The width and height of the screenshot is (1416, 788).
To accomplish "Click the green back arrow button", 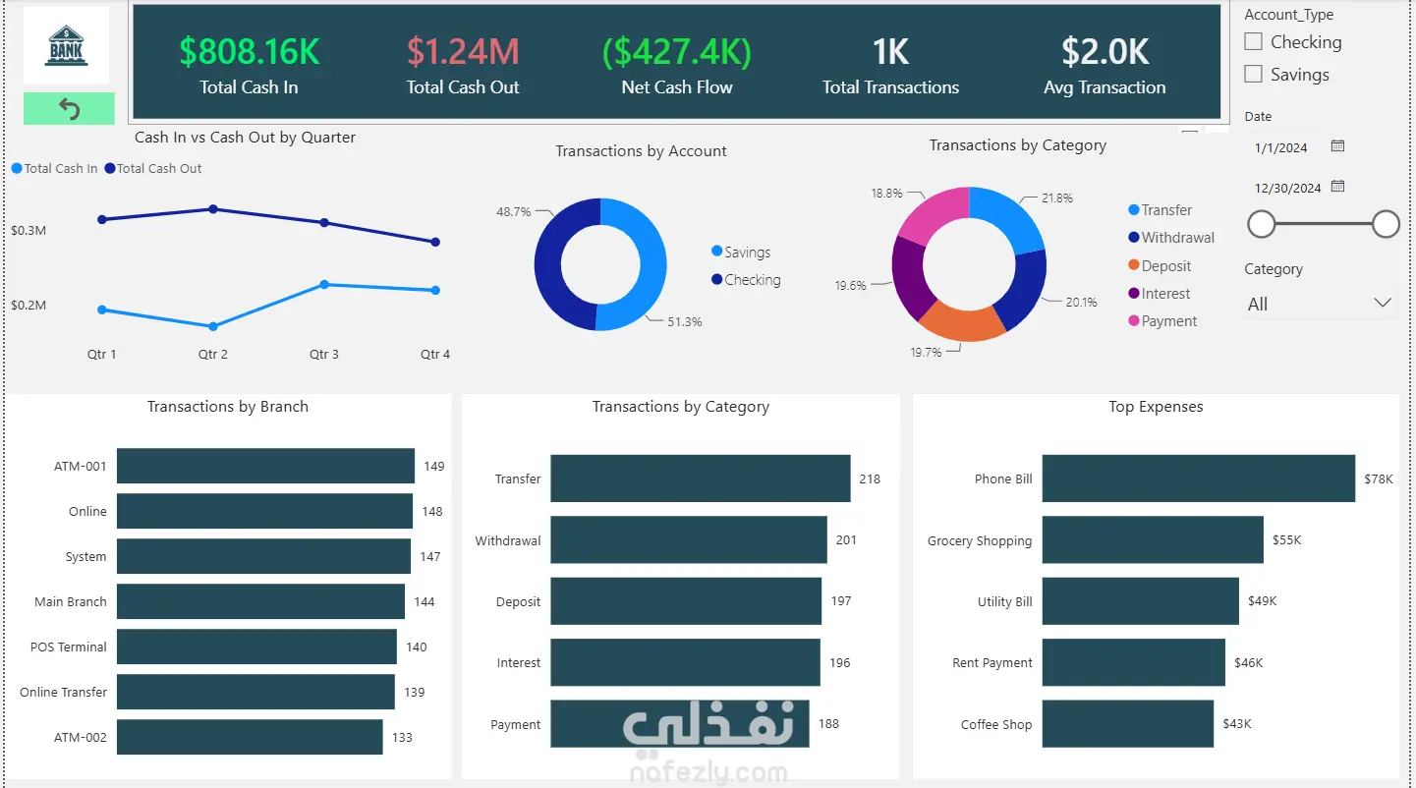I will coord(69,108).
